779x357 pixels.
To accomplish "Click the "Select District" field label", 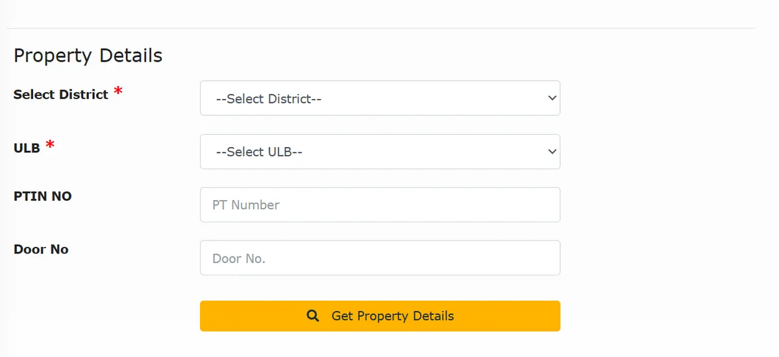I will (x=61, y=95).
